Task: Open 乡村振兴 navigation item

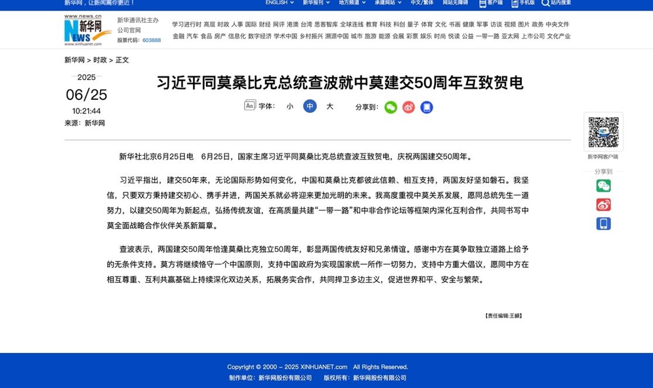Action: coord(311,36)
